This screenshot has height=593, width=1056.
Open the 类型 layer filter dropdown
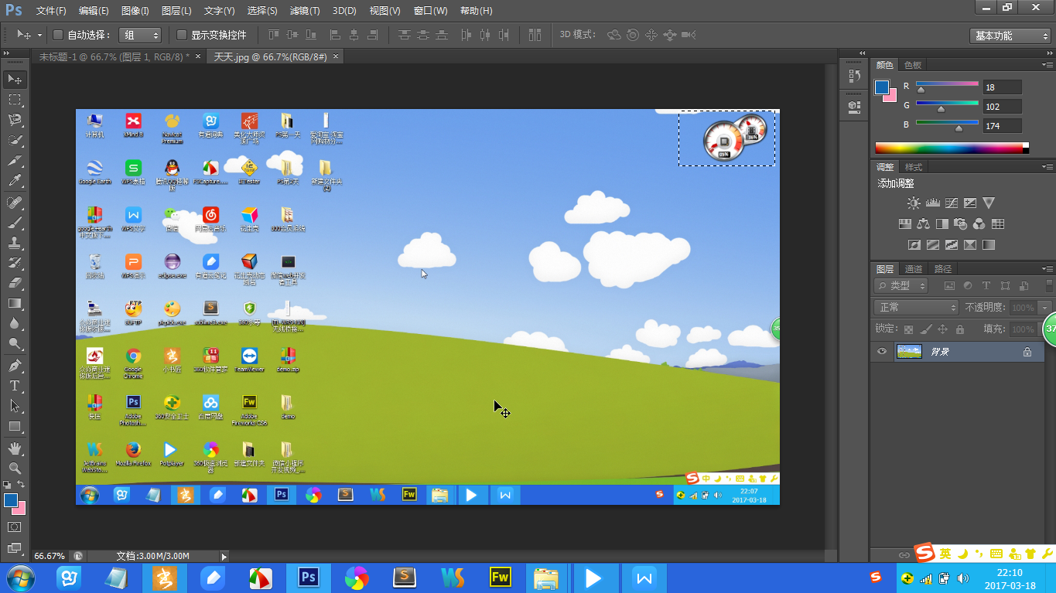(901, 286)
